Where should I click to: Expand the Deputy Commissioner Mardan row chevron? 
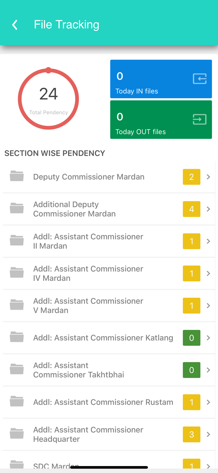(208, 177)
